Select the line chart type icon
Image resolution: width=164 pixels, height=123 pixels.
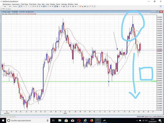coord(24,6)
